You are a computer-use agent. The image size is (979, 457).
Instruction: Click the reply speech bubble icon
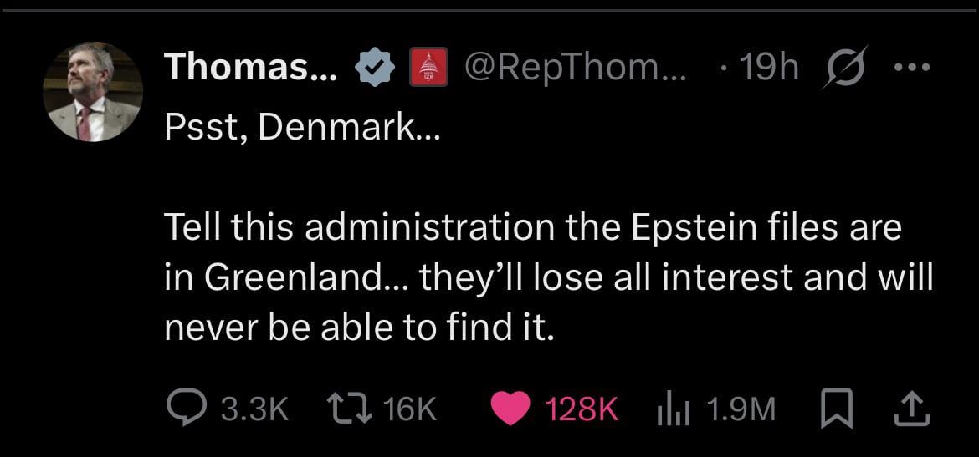coord(182,408)
